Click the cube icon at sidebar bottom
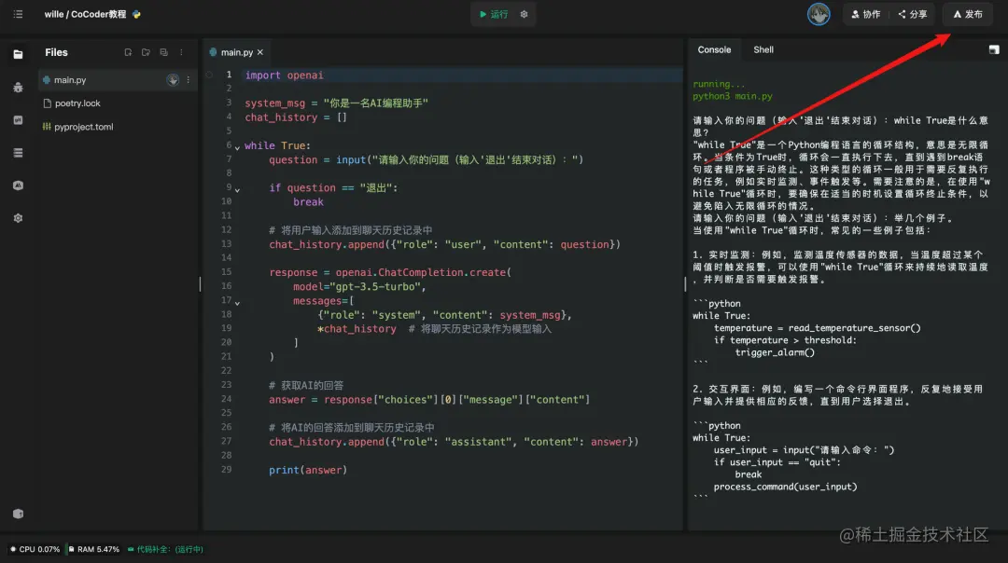Screen dimensions: 1008x563 18,514
